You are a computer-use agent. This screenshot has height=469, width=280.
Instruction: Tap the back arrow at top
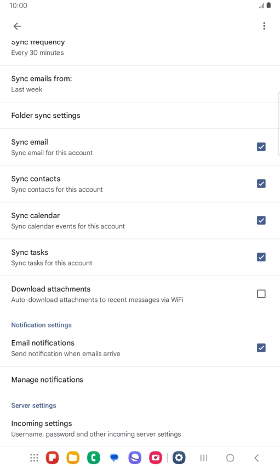[18, 26]
